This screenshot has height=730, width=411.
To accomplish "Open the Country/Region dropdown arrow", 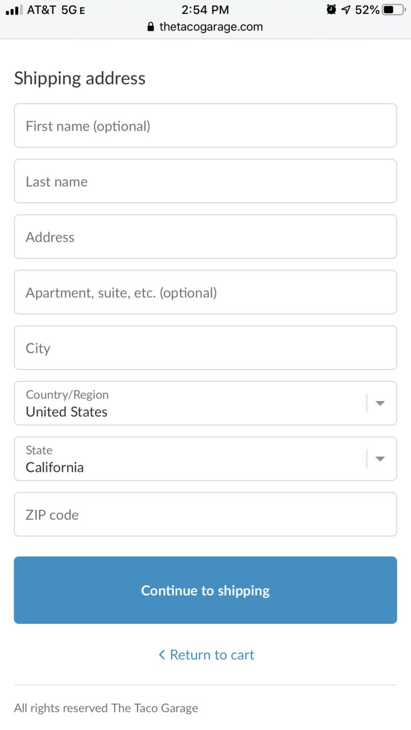I will pos(380,403).
